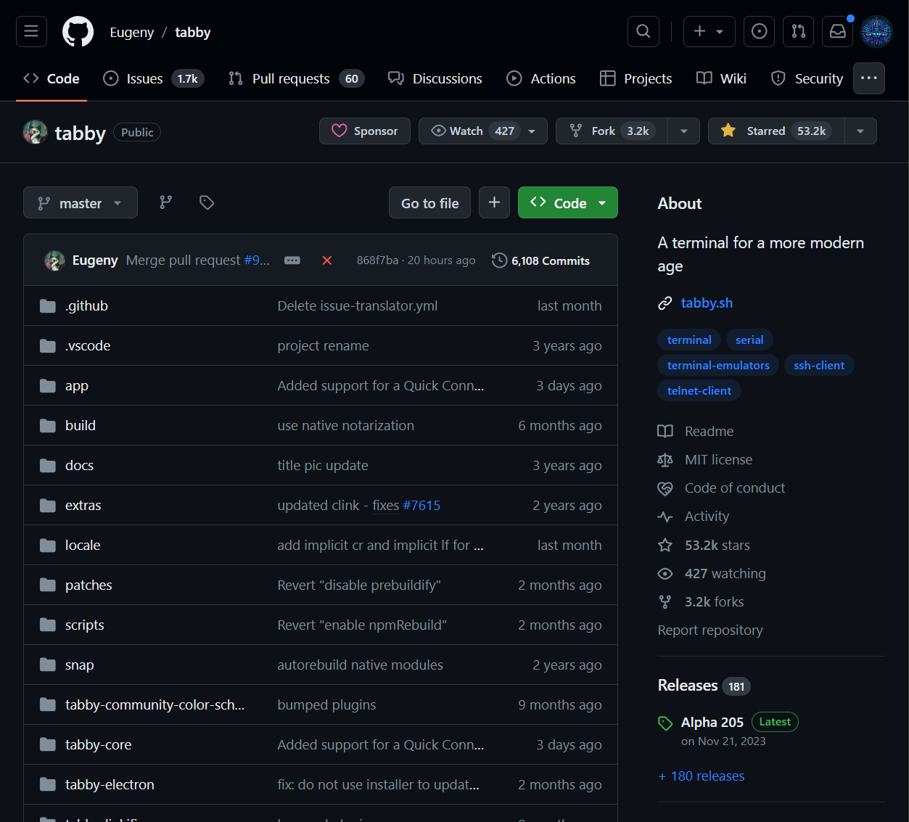Image resolution: width=909 pixels, height=822 pixels.
Task: Select the terminal-emulators topic tag
Action: (718, 365)
